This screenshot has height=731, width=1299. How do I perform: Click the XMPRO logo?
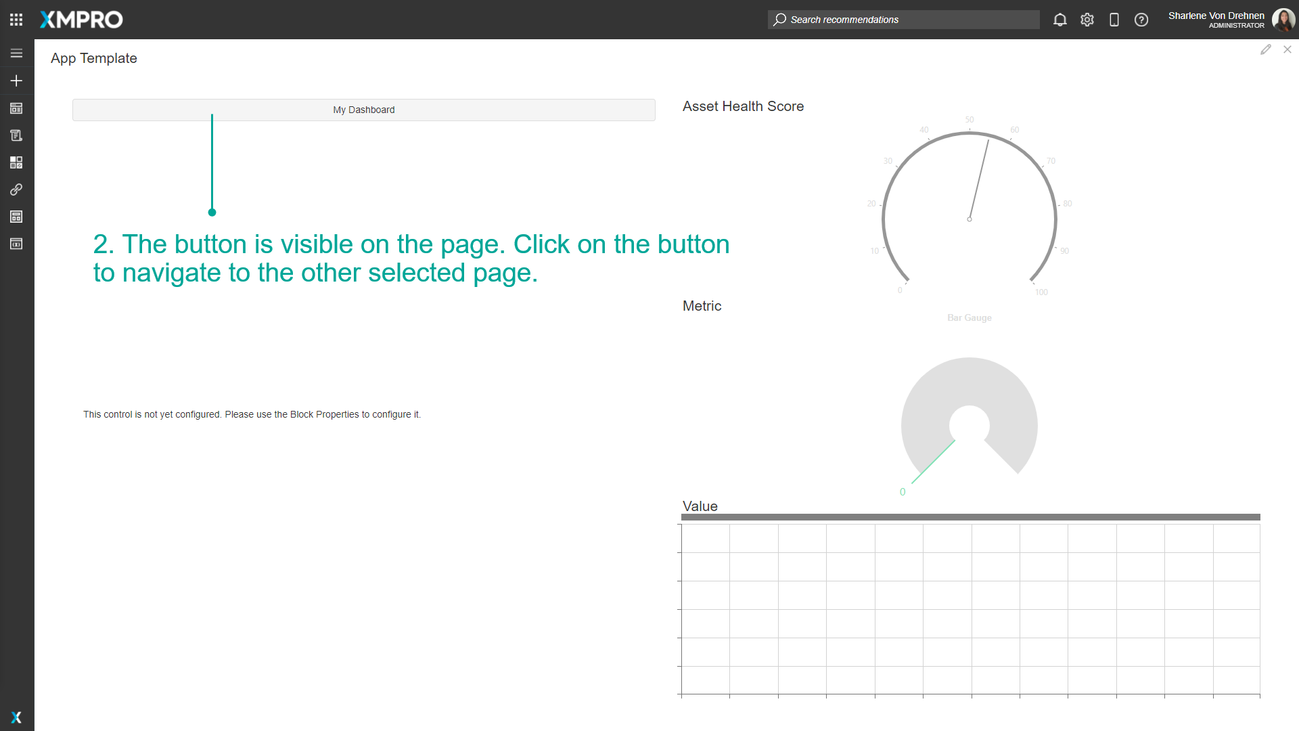[81, 20]
